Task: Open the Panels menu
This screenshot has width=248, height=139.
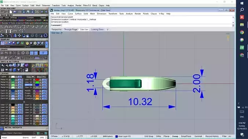Action: (146, 14)
